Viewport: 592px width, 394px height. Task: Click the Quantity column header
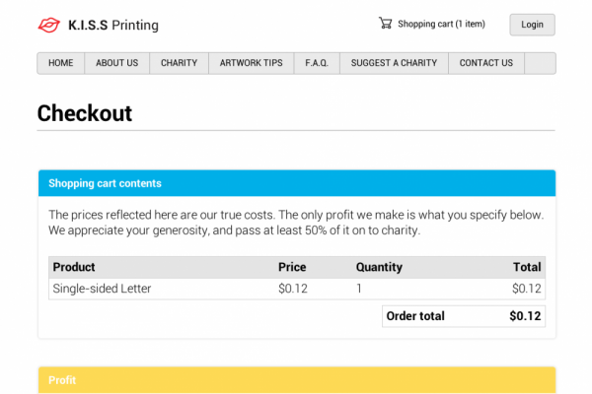click(380, 267)
